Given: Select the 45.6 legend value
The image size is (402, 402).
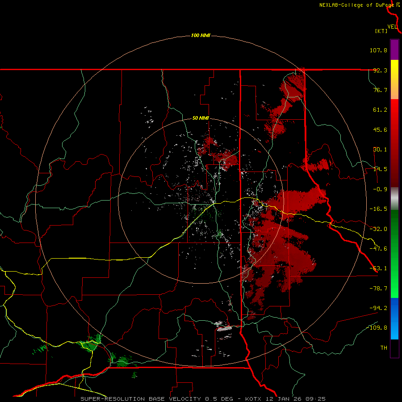Looking at the screenshot, I should pos(380,130).
